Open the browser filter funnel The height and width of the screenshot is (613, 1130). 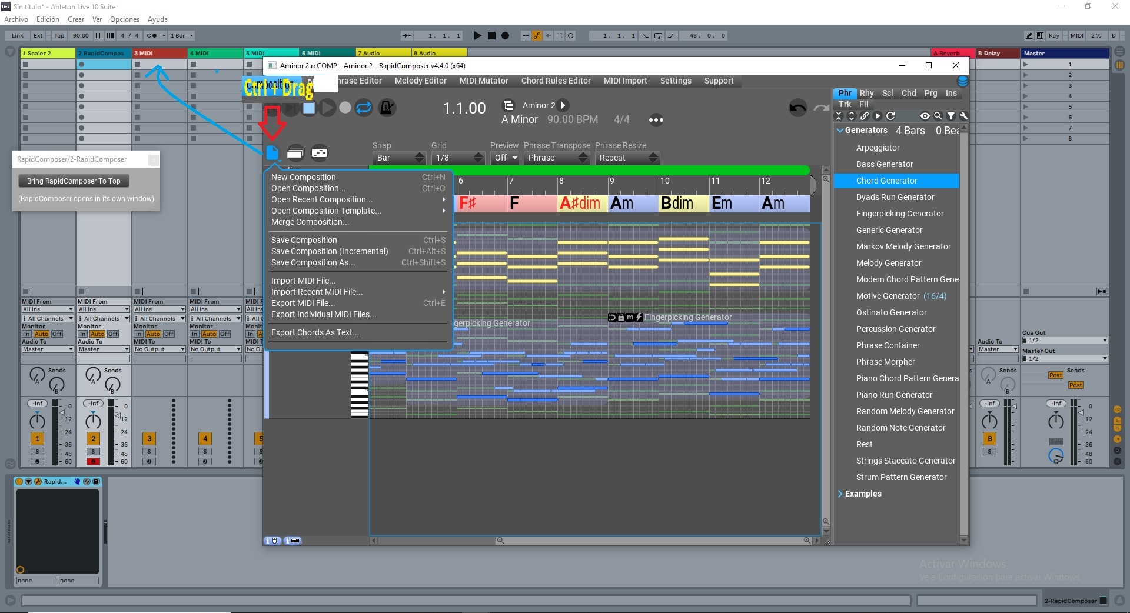pos(951,116)
